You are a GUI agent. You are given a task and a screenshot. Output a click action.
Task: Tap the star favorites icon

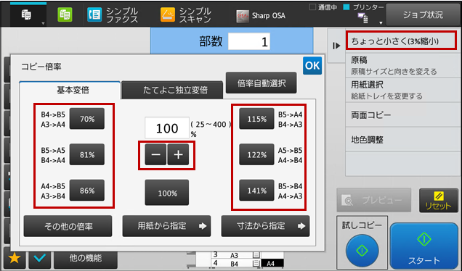(x=14, y=259)
